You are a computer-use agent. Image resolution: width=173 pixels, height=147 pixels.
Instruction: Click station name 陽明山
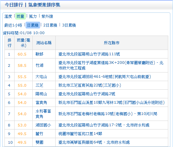[41, 94]
